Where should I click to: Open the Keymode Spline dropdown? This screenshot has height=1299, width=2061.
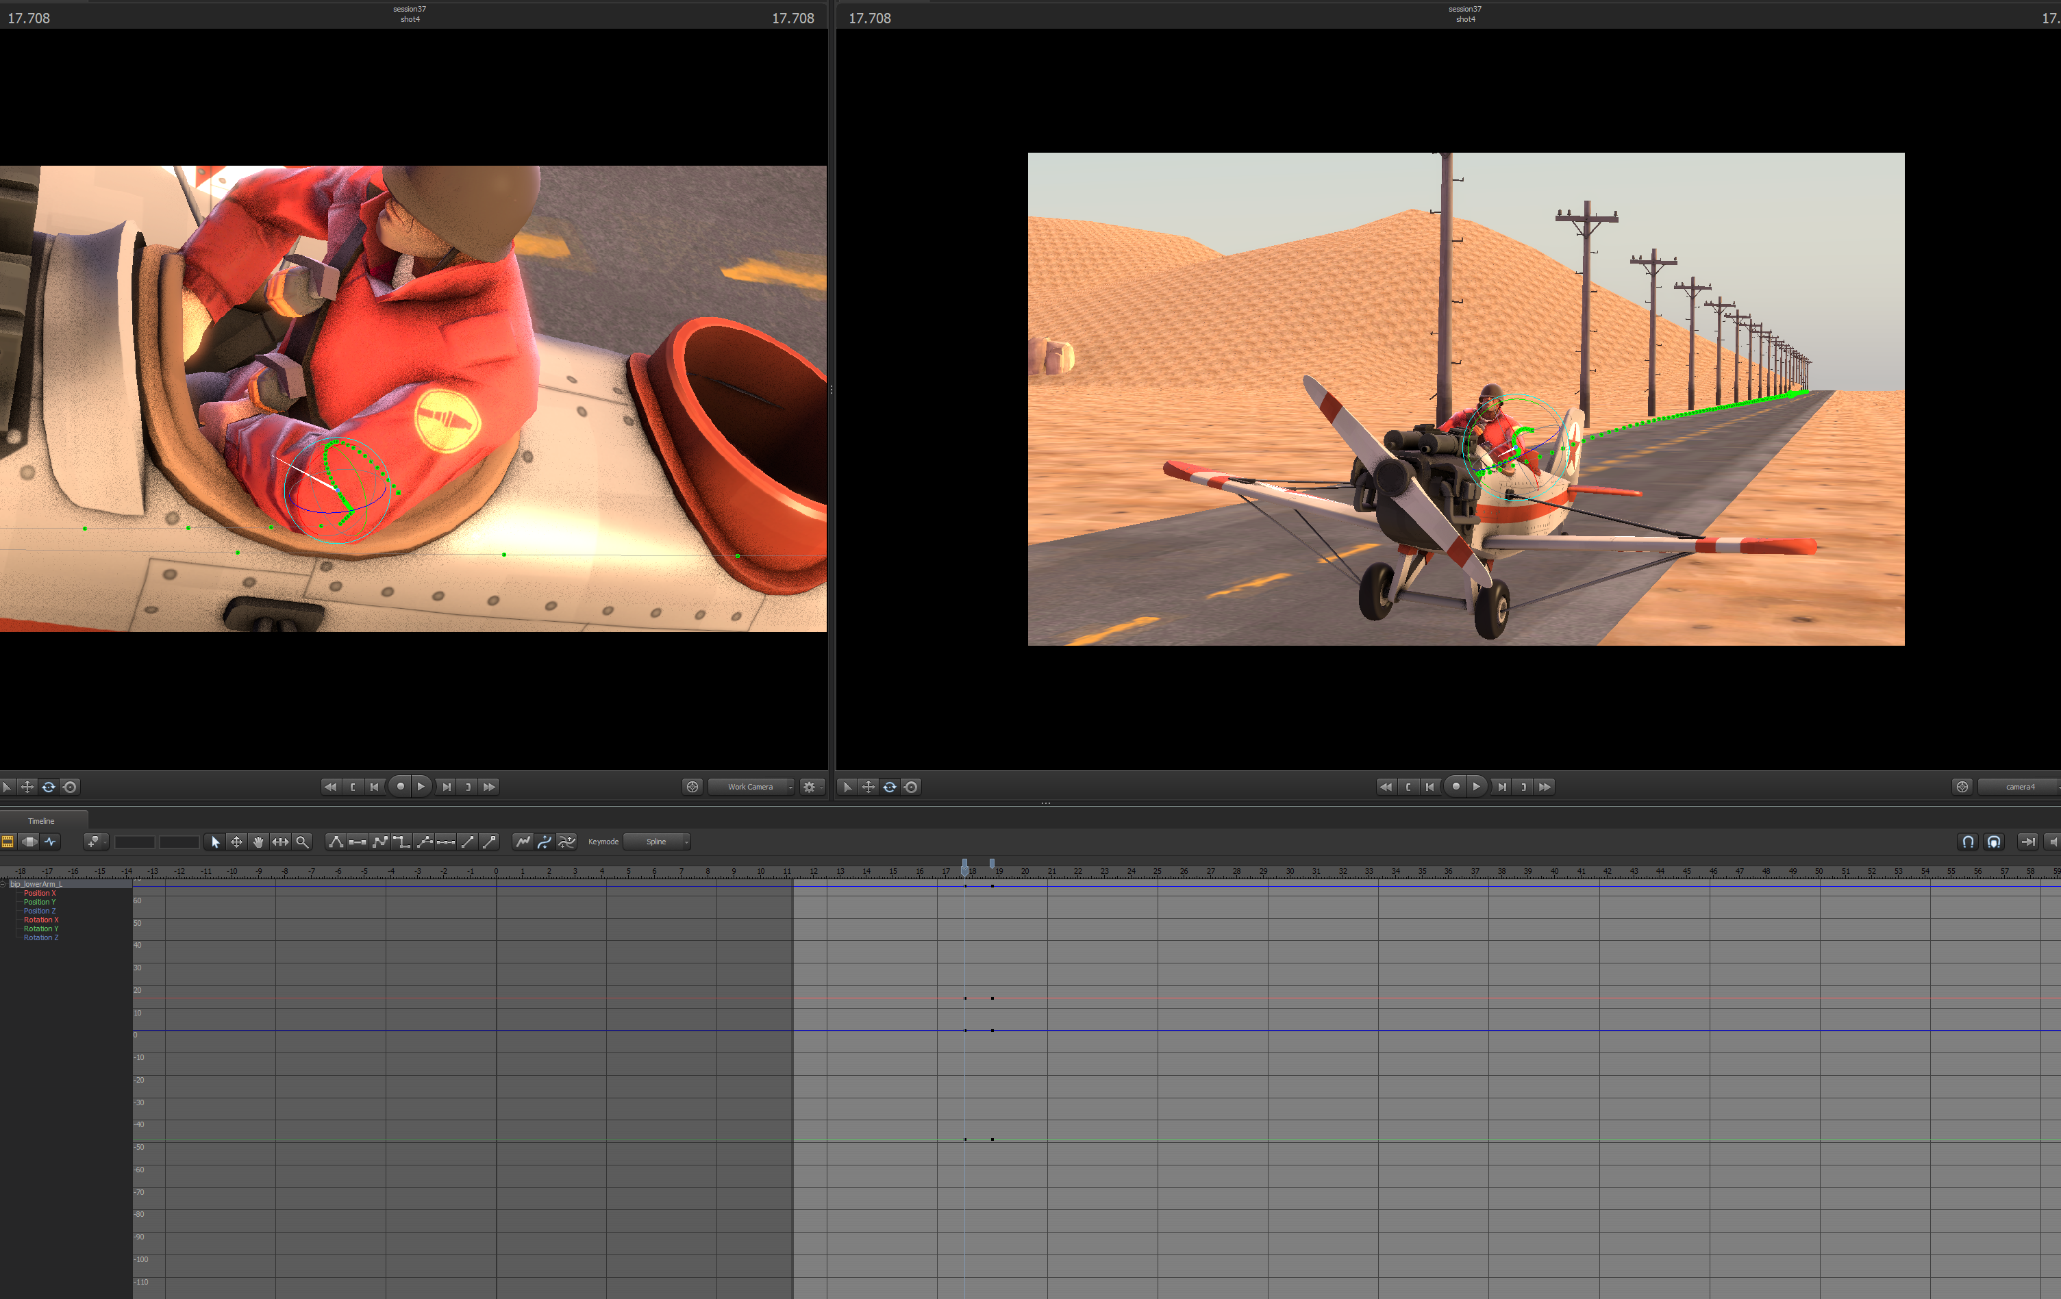[656, 842]
